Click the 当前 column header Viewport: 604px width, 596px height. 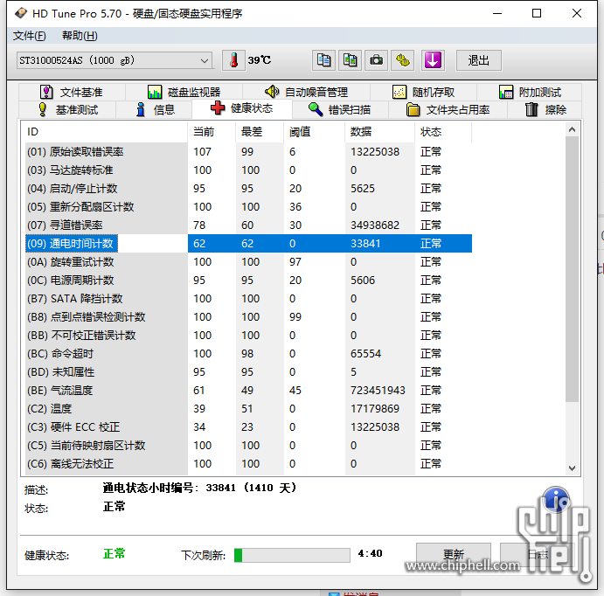tap(212, 132)
